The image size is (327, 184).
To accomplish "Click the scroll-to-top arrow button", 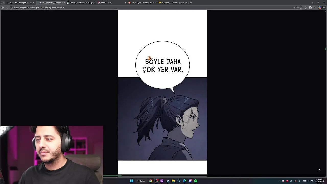I will (x=319, y=169).
